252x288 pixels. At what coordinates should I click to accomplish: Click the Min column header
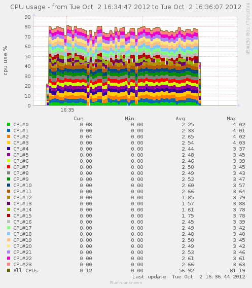tap(130, 119)
